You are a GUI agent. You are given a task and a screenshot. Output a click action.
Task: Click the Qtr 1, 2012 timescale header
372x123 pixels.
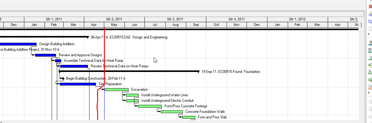tap(297, 19)
